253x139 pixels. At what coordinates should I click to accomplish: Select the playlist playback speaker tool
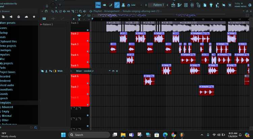[x=85, y=11]
